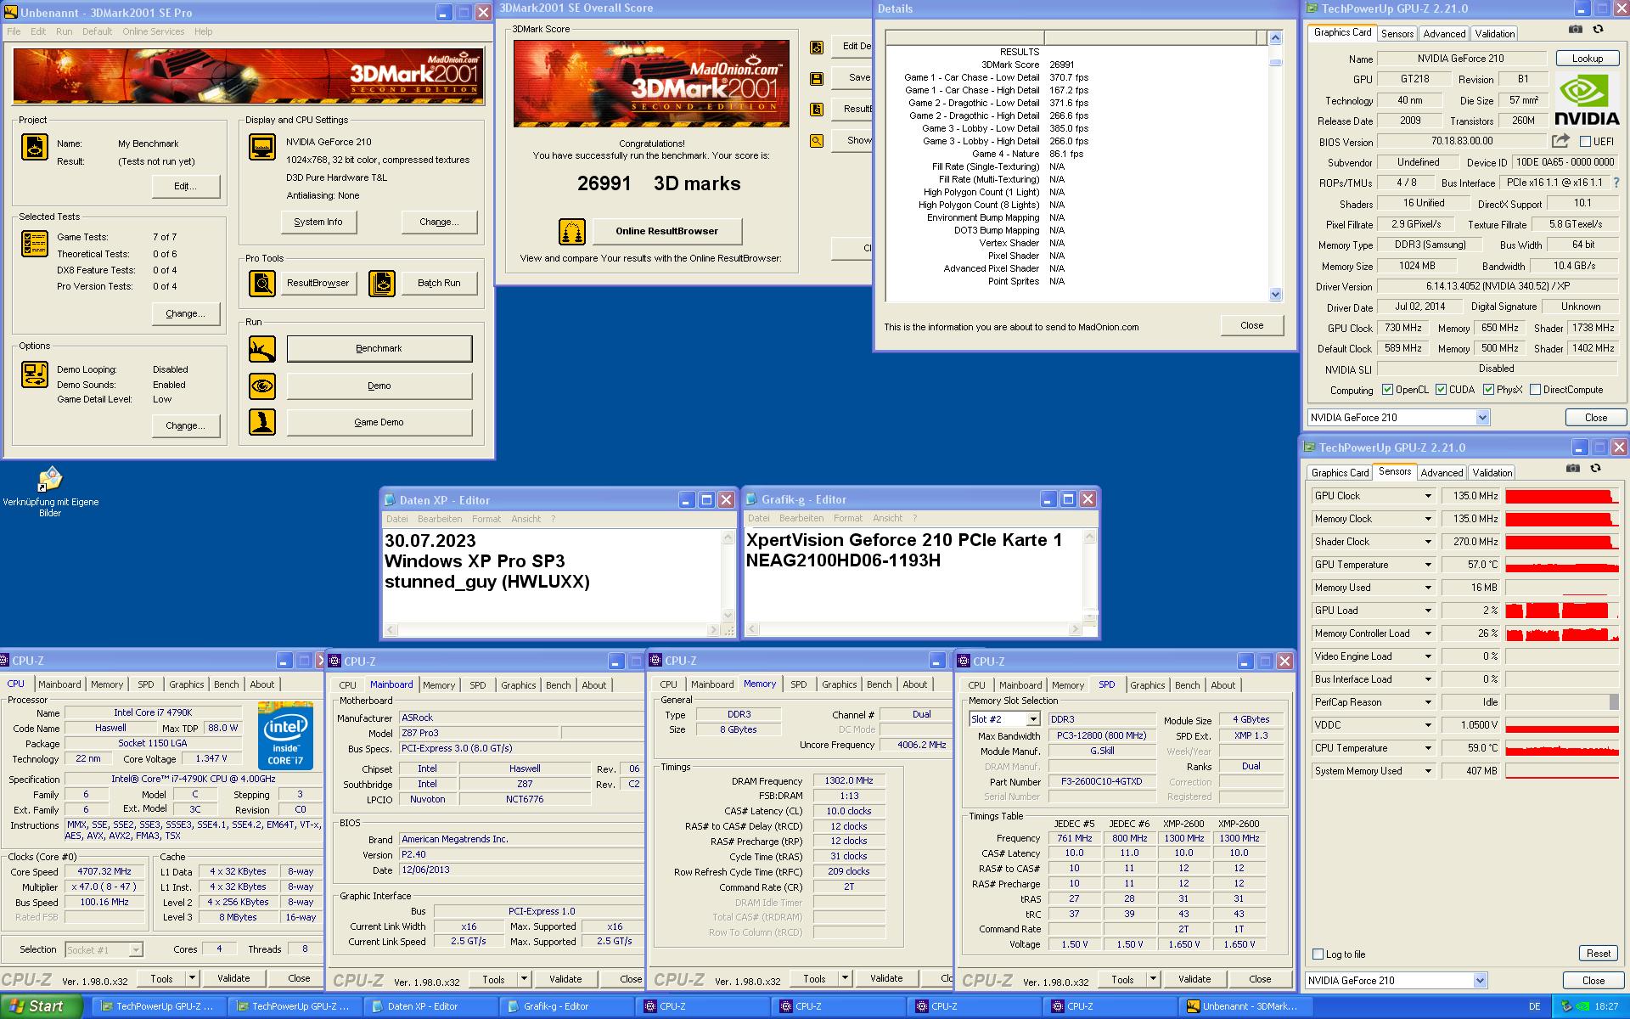Toggle the CUDA checkbox in GPU-Z

click(x=1441, y=390)
